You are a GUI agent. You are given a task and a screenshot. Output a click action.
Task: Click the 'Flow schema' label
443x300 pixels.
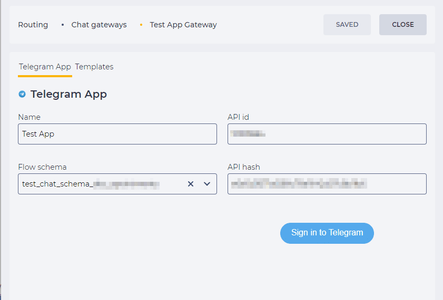click(x=42, y=167)
